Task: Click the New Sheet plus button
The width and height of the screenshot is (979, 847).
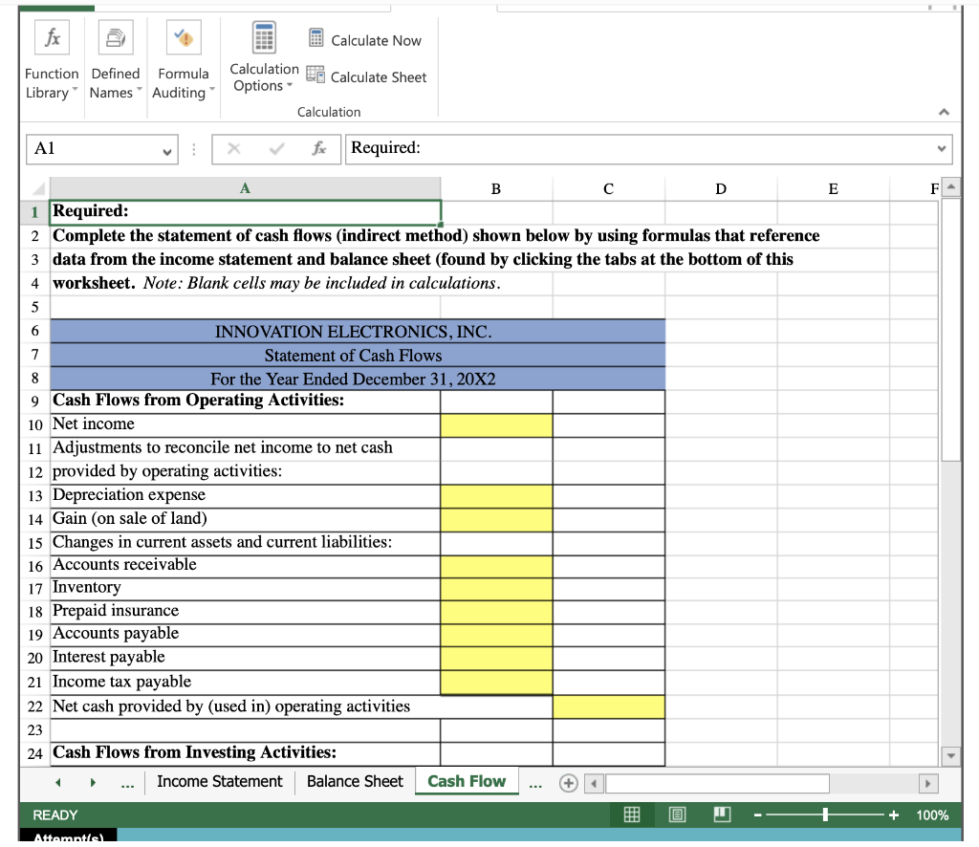Action: [568, 781]
